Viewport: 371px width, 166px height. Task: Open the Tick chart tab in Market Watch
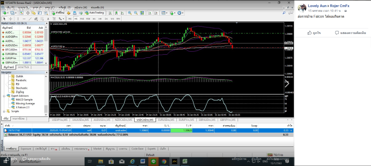pyautogui.click(x=23, y=67)
